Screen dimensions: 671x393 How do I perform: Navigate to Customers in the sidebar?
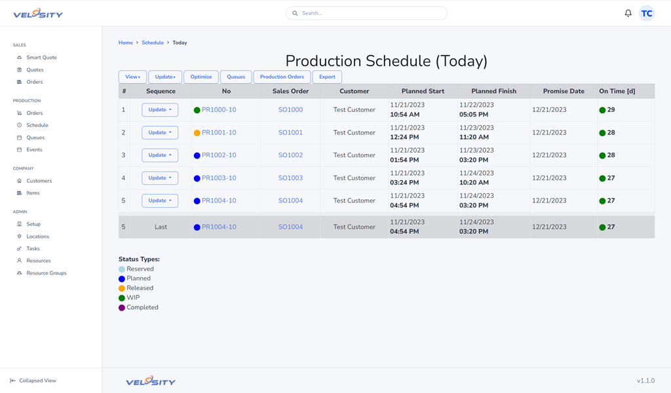tap(39, 181)
